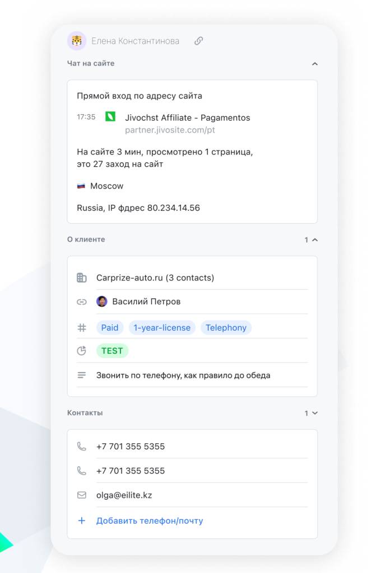Viewport: 385px width, 573px height.
Task: Click the green TEST segment badge
Action: [112, 351]
